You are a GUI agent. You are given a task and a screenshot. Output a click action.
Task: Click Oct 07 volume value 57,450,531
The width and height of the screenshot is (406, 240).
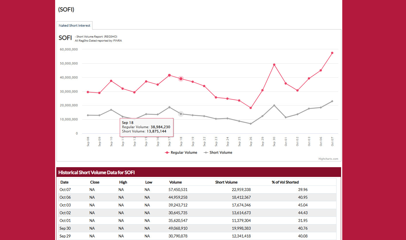[x=178, y=190]
